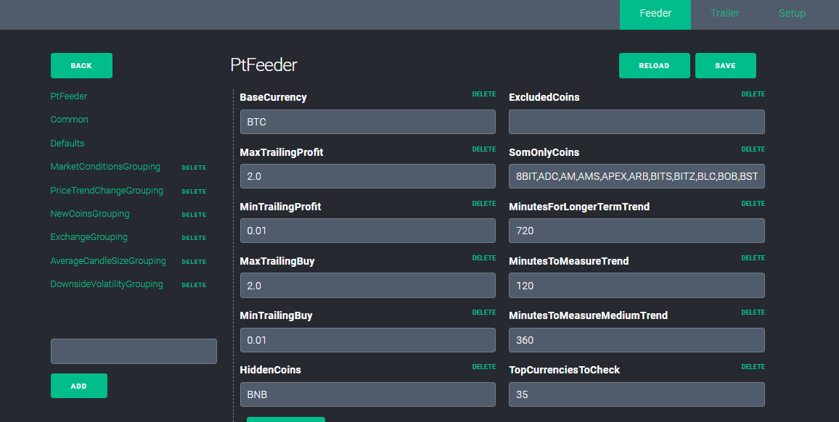The width and height of the screenshot is (839, 422).
Task: Click the empty ExcludedCoins field
Action: [x=637, y=122]
